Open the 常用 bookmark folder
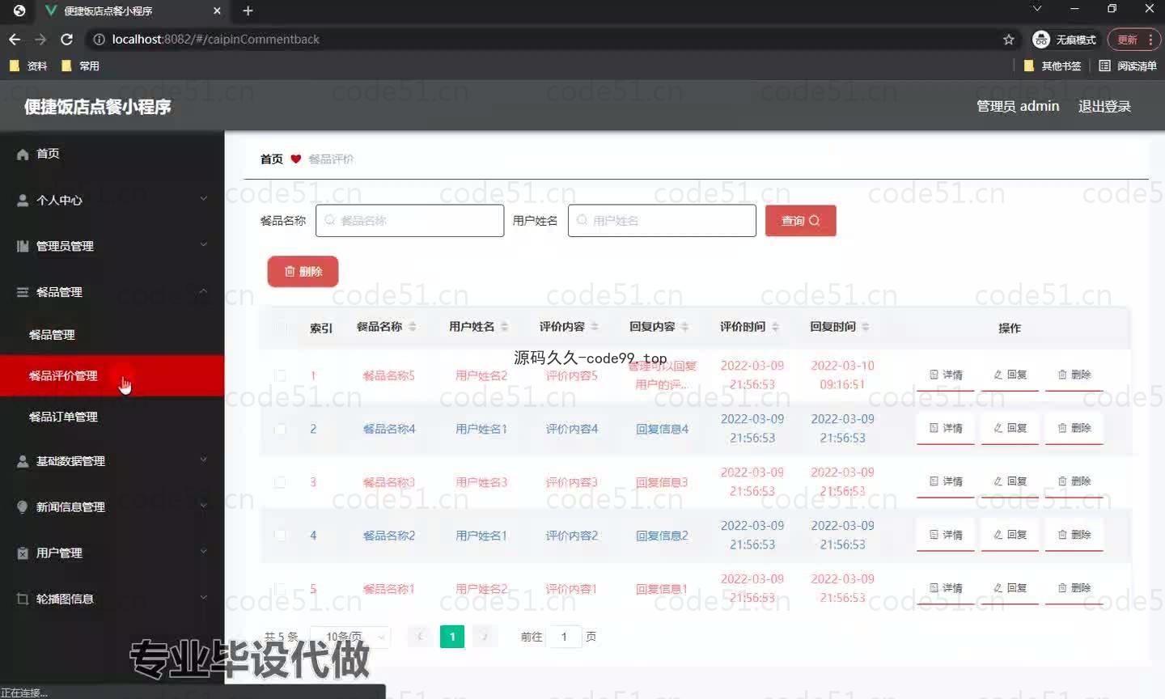The width and height of the screenshot is (1165, 699). coord(80,66)
